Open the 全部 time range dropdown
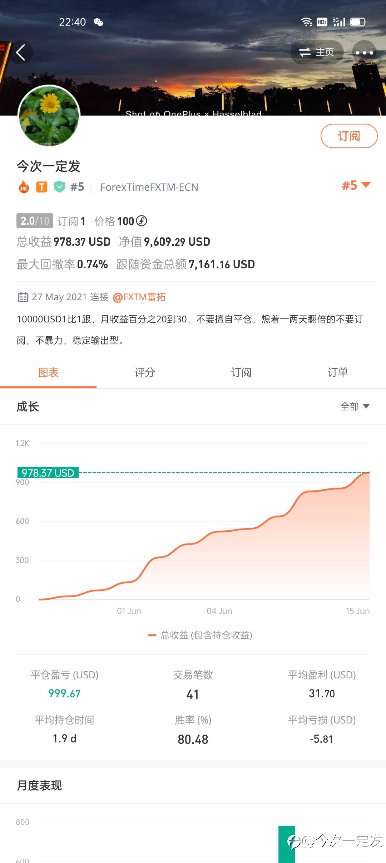 [x=355, y=406]
